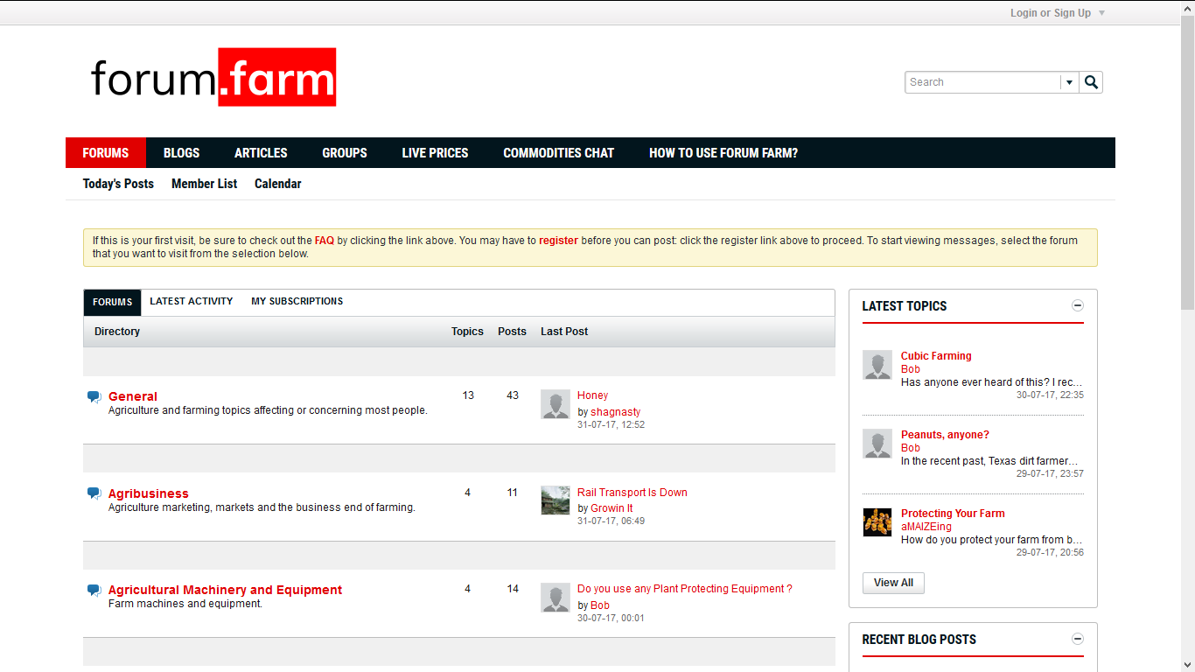Click the General forum speech bubble icon
The height and width of the screenshot is (672, 1195).
pyautogui.click(x=94, y=397)
